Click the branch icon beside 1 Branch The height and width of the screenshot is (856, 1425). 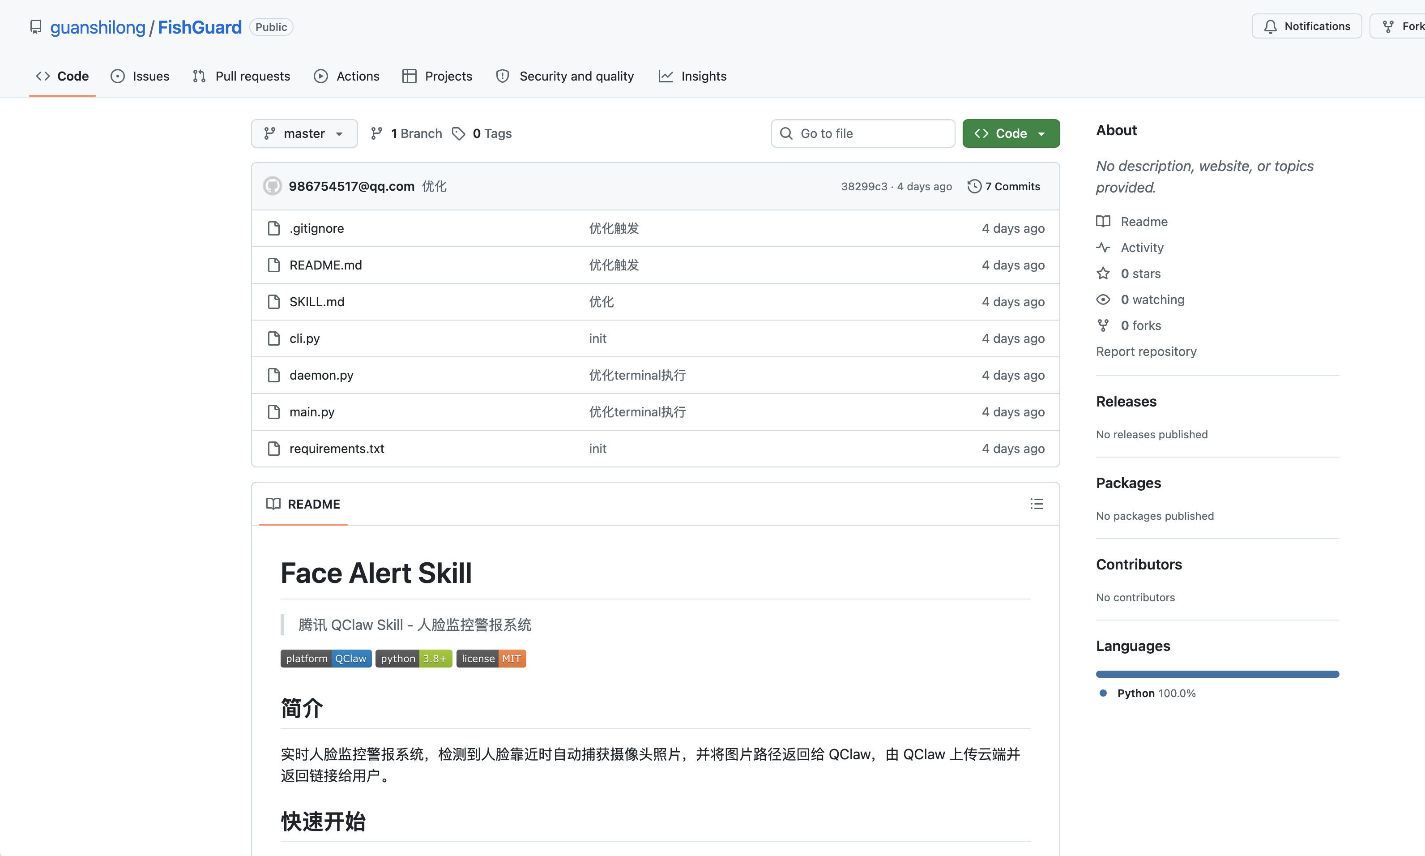pos(376,134)
